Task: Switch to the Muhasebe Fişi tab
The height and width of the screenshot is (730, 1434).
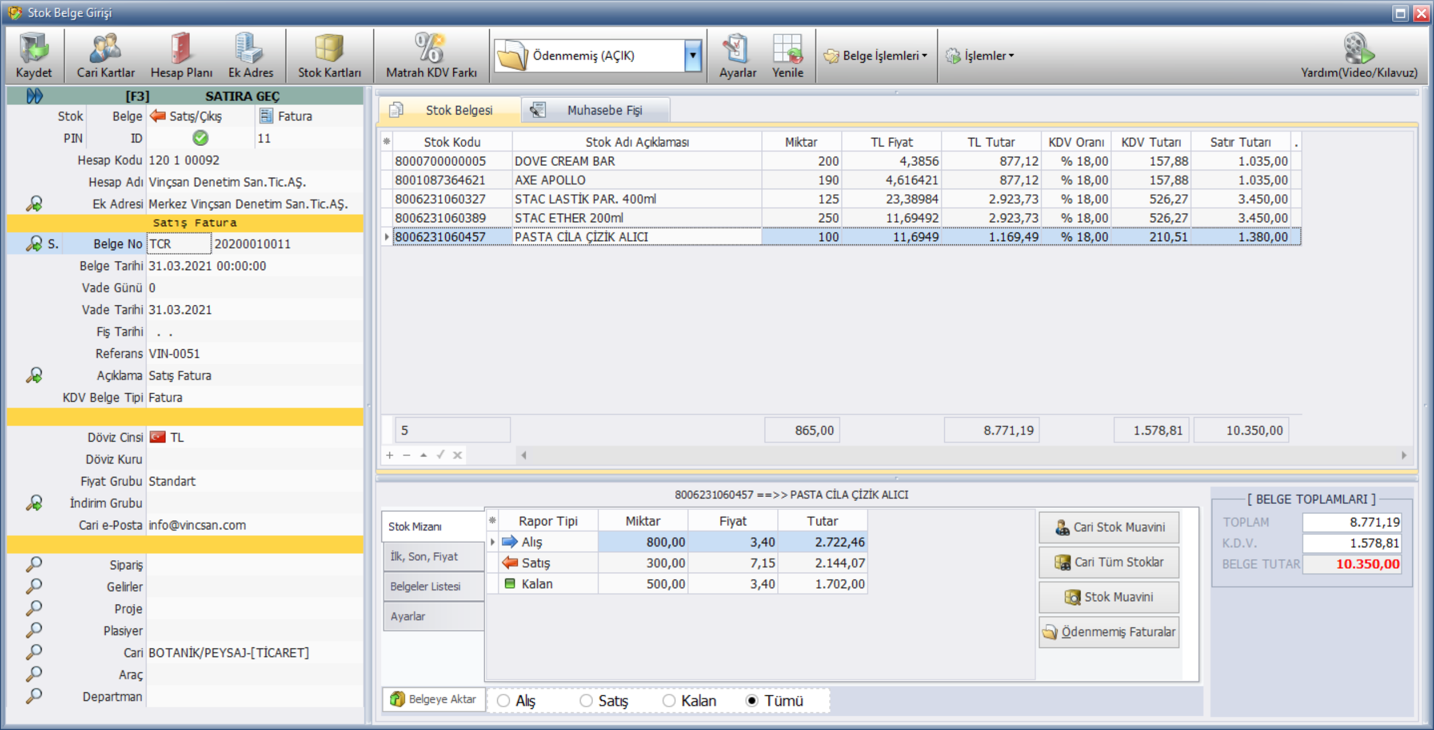Action: [595, 110]
